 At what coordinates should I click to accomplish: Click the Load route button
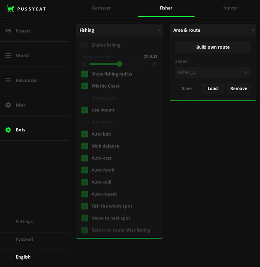(213, 88)
